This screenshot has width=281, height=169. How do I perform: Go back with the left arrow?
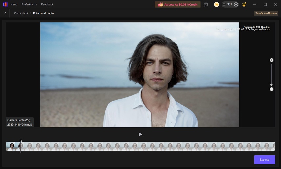[x=5, y=13]
